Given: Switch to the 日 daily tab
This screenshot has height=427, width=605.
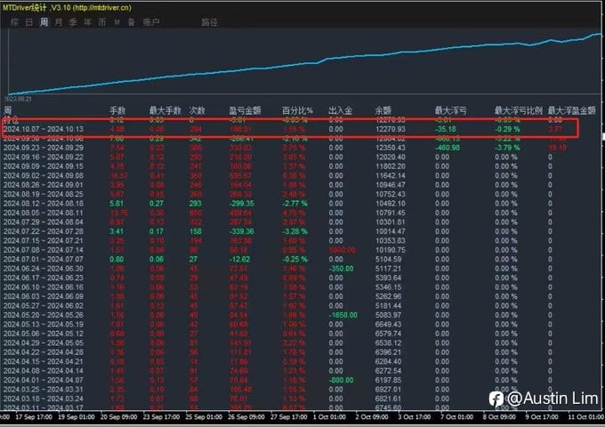Looking at the screenshot, I should 29,22.
